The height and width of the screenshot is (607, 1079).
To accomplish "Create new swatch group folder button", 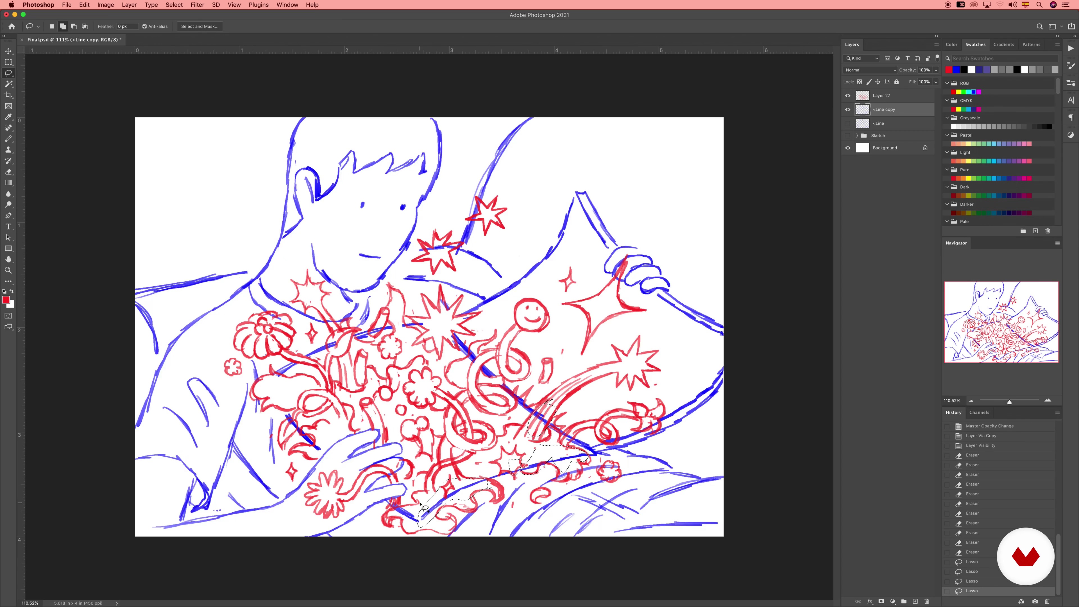I will point(1023,231).
